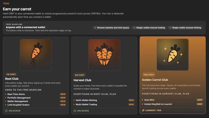Viewport: 209px width, 118px height.
Task: Click the Harvest Club carrot bunch image
Action: pyautogui.click(x=104, y=55)
